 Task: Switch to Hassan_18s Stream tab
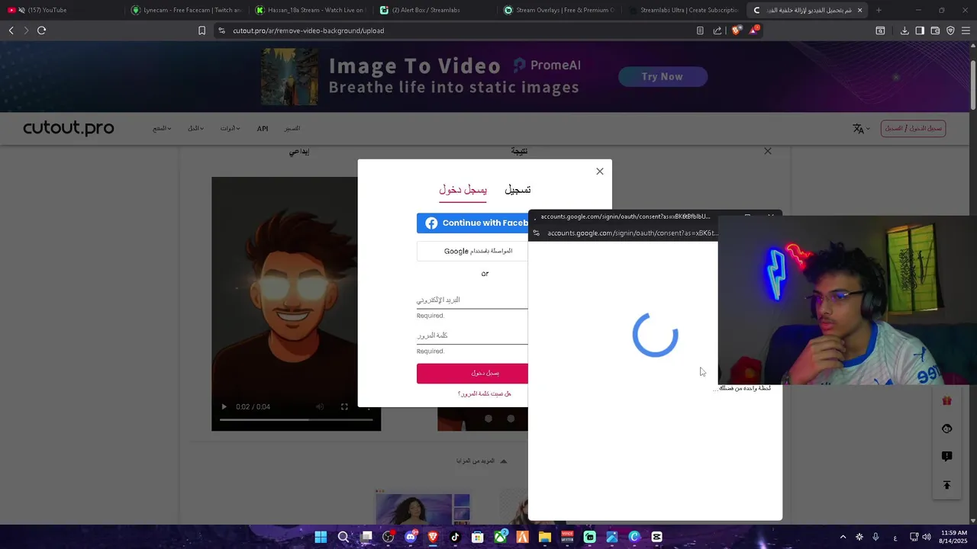click(x=309, y=10)
